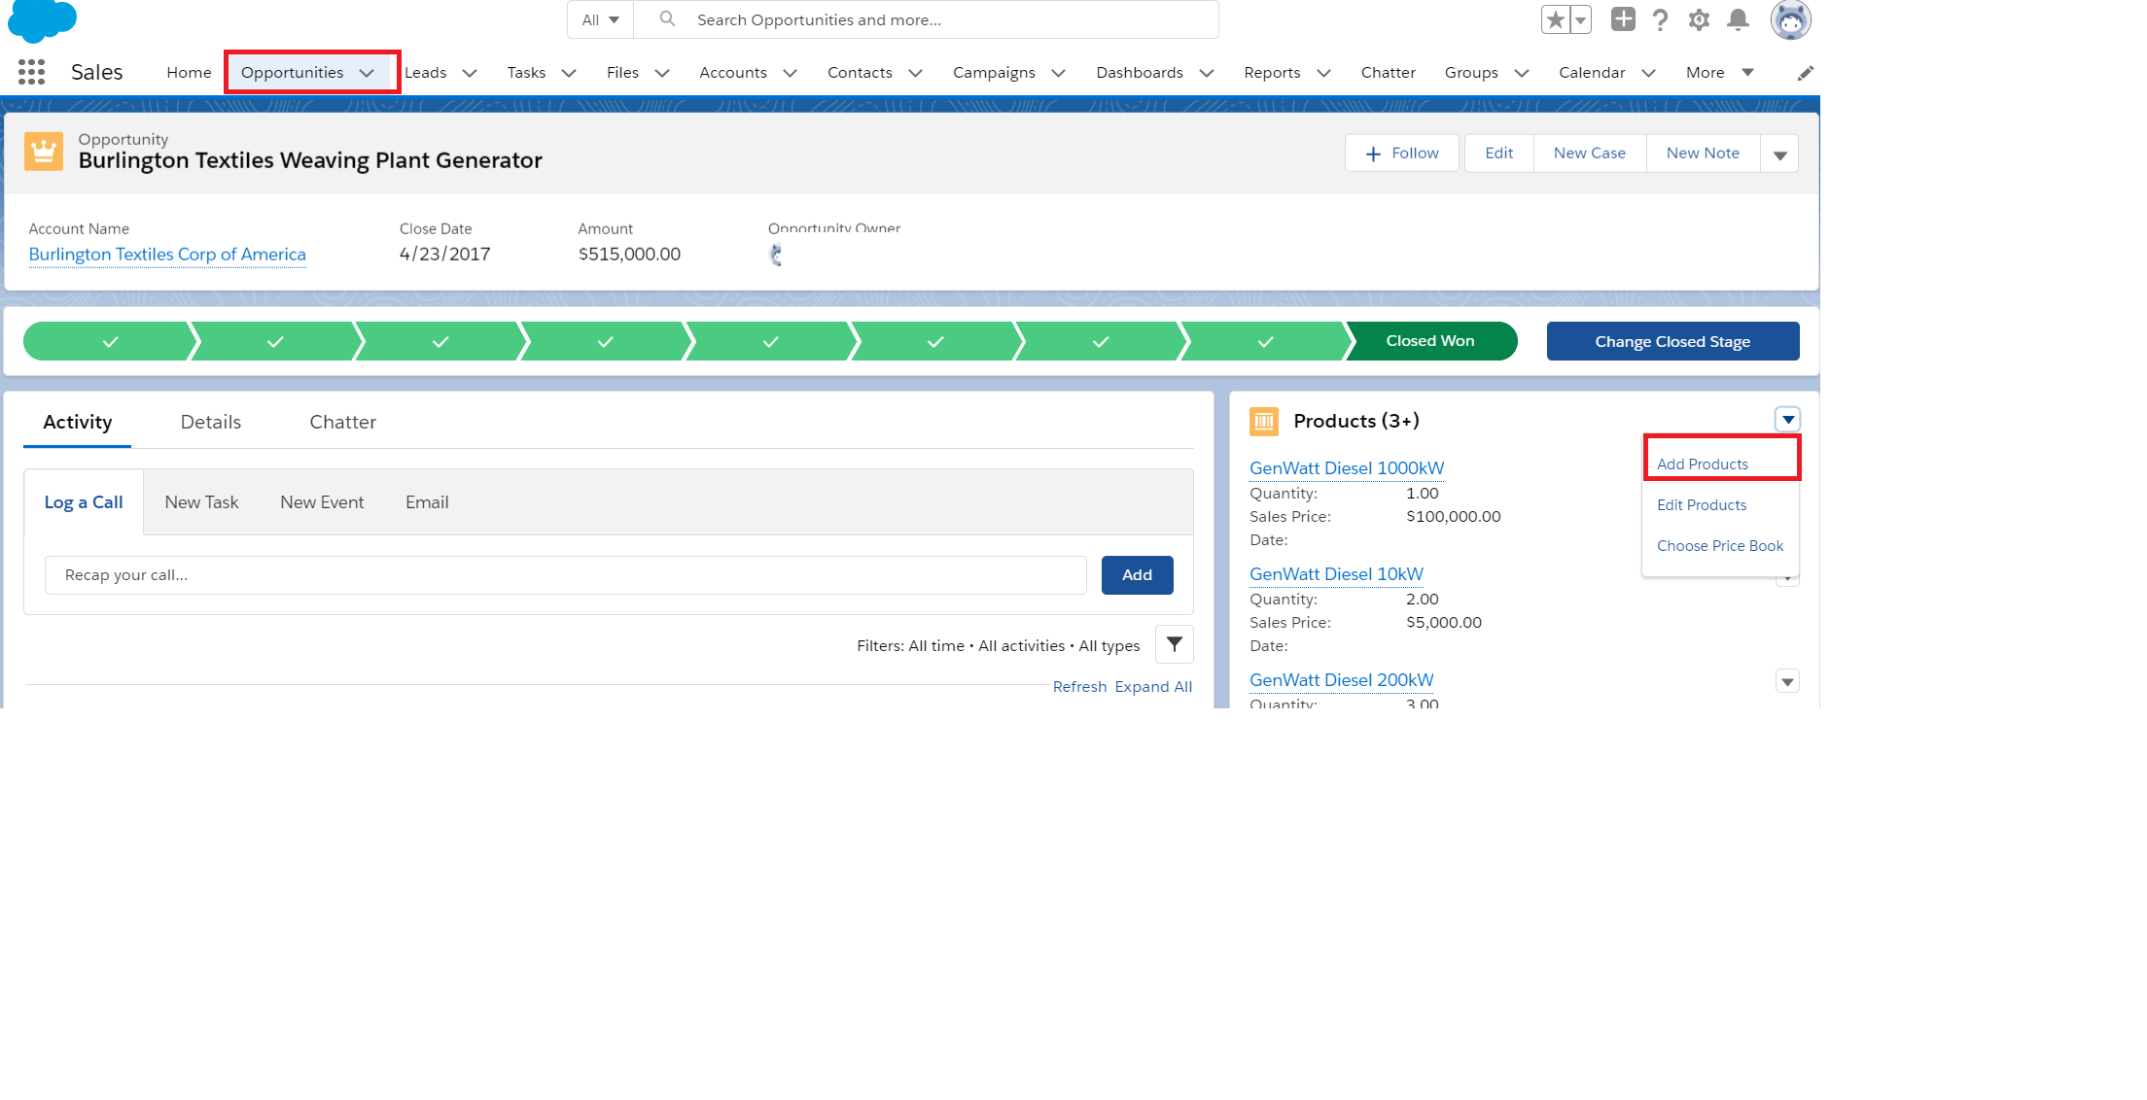Expand the Opportunities tab chevron
The width and height of the screenshot is (2147, 1100).
click(367, 73)
